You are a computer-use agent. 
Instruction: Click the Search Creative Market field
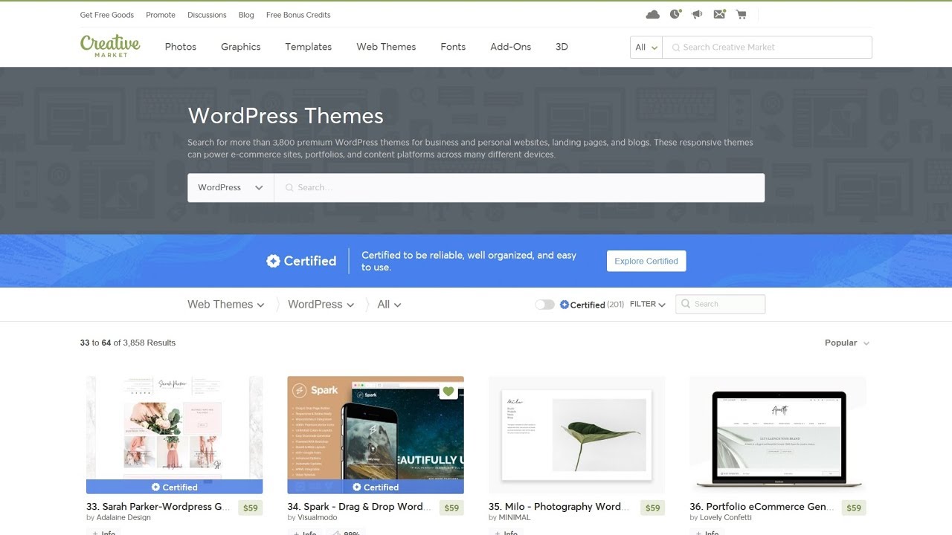point(767,47)
